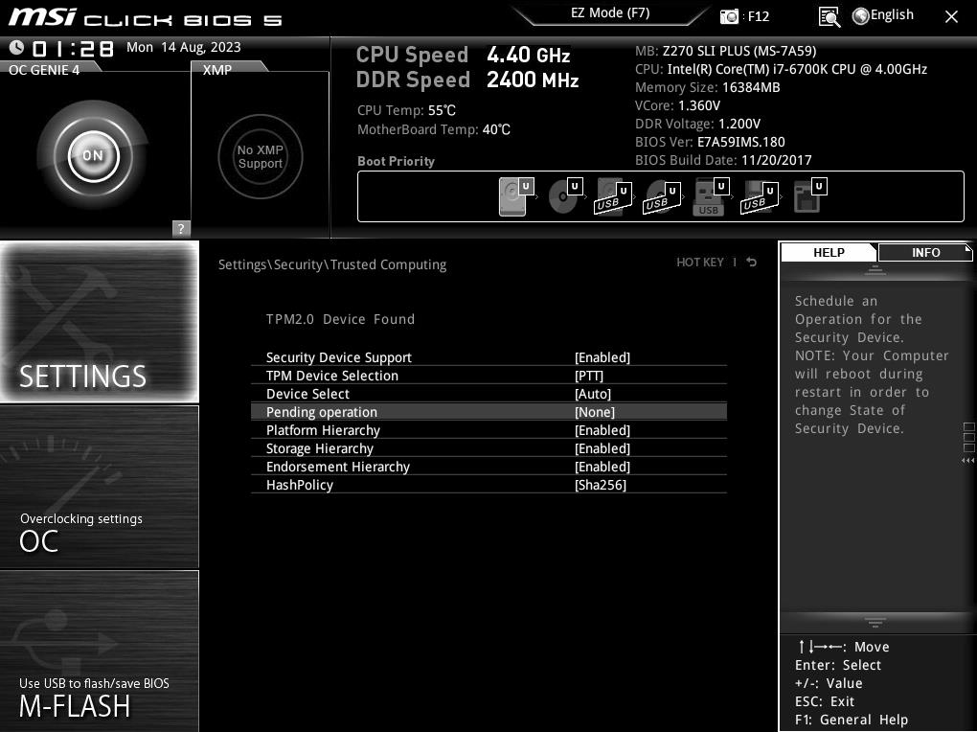Select the hard disk boot priority icon

click(516, 196)
